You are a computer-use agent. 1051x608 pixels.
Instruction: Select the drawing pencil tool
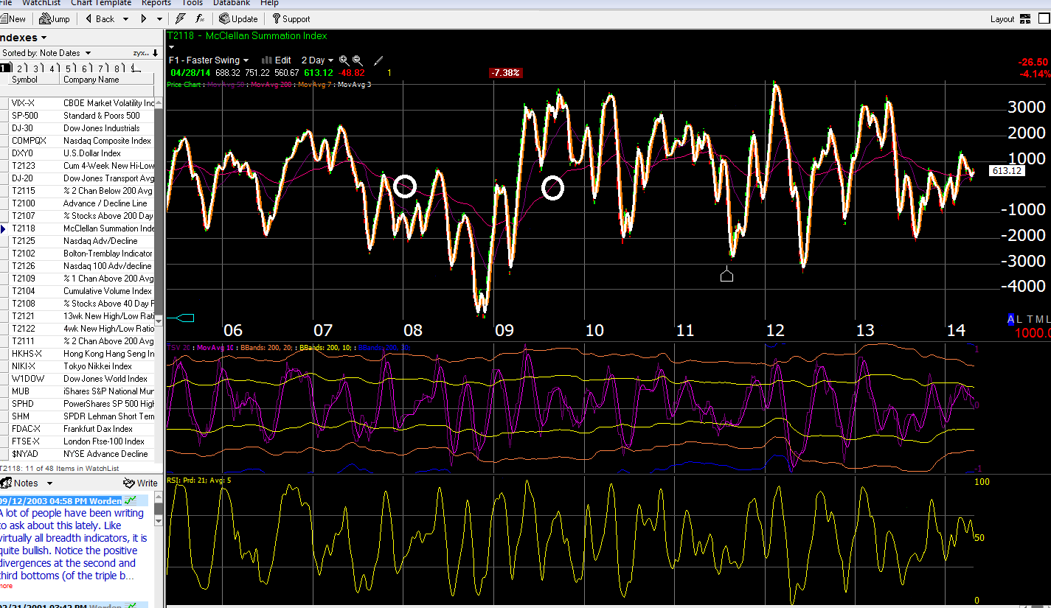click(x=379, y=60)
